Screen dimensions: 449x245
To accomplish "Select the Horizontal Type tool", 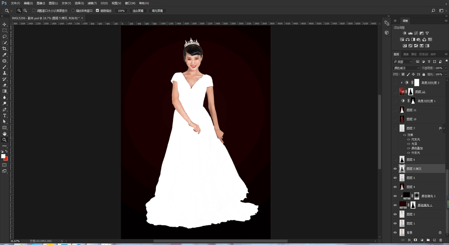I will 5,116.
